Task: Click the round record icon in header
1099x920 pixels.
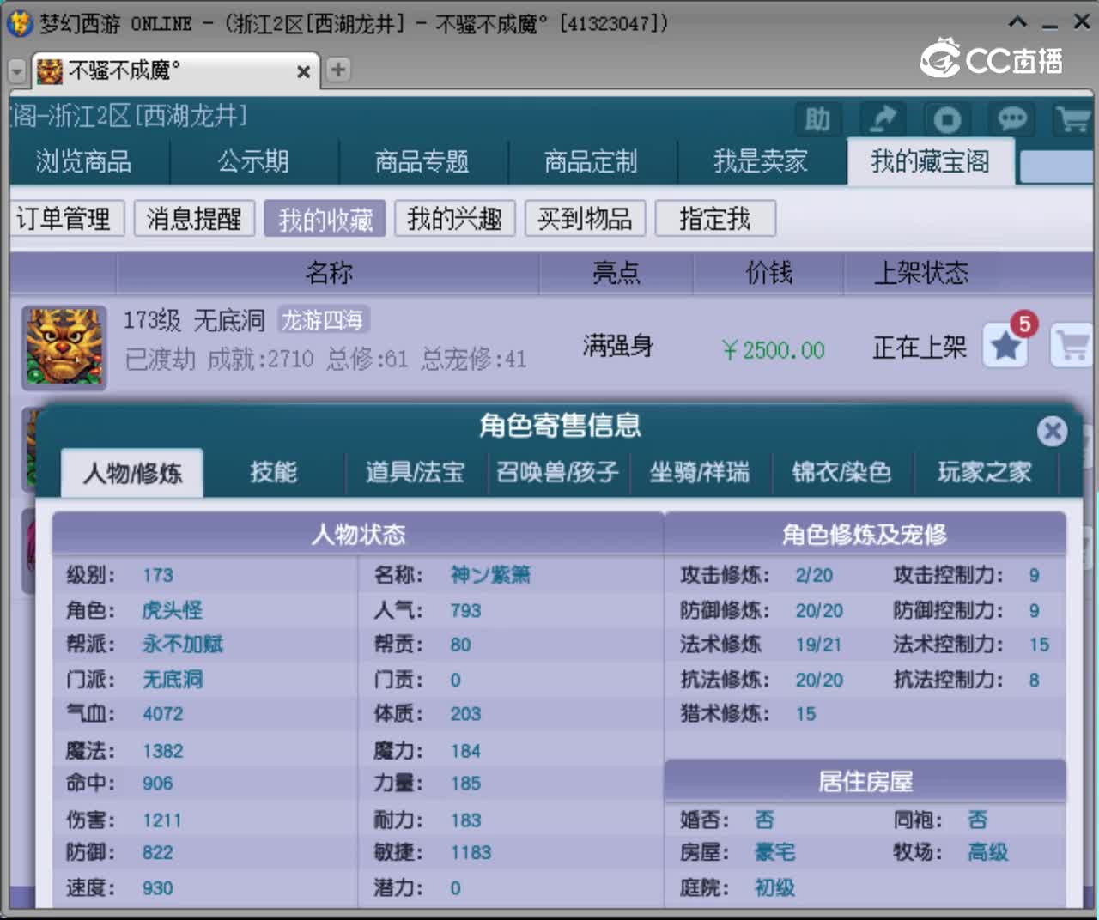Action: coord(947,119)
